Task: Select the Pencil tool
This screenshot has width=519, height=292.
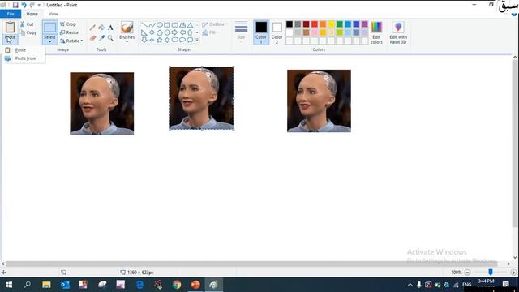Action: coord(92,28)
